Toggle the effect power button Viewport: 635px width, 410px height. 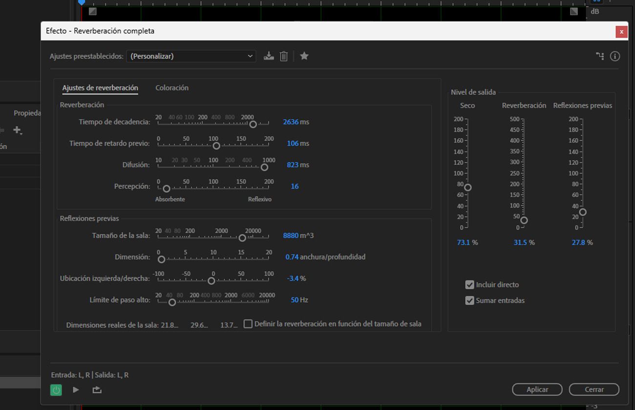(56, 389)
